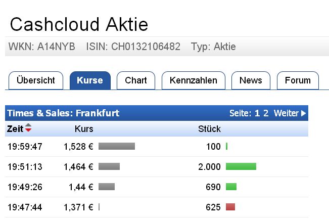
Task: Click the Zeit sort arrows icon
Action: click(x=28, y=128)
